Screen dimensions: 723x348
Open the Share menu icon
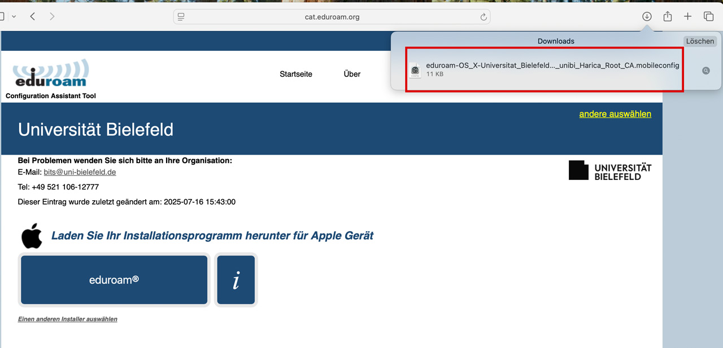(x=668, y=16)
